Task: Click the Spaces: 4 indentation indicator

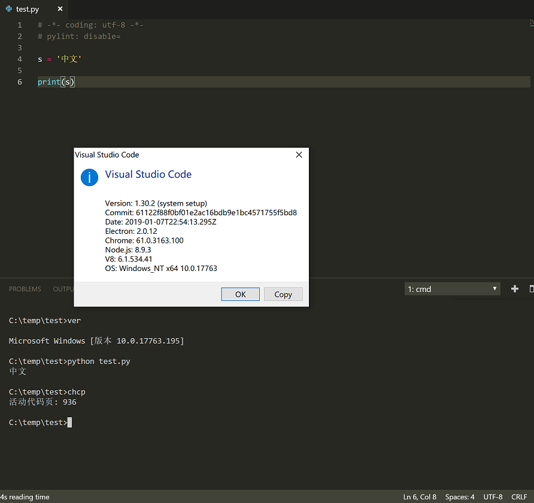Action: (x=459, y=497)
